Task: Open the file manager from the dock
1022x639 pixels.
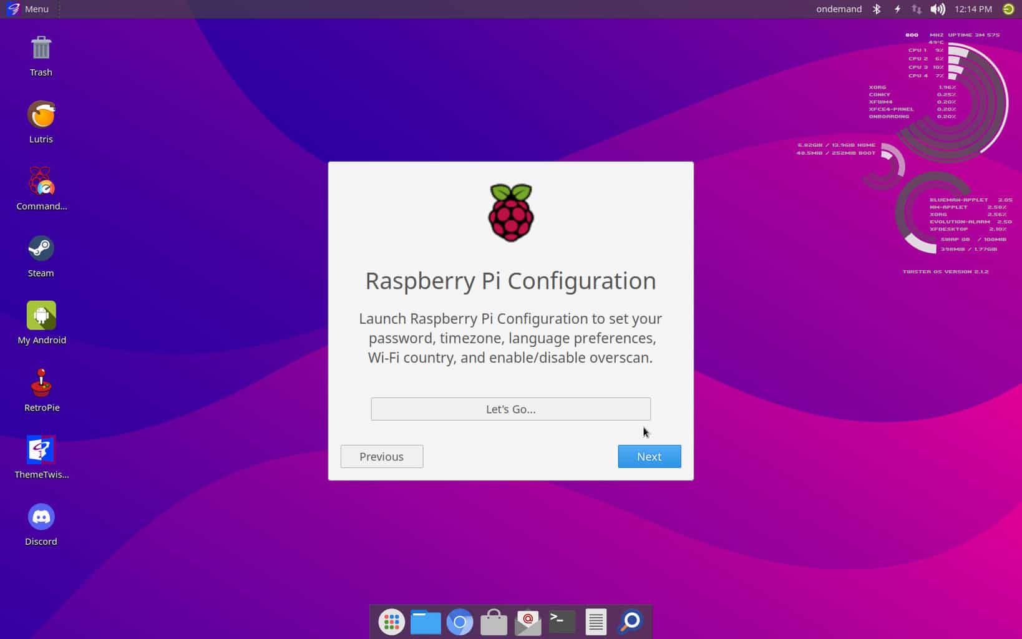Action: click(x=426, y=622)
